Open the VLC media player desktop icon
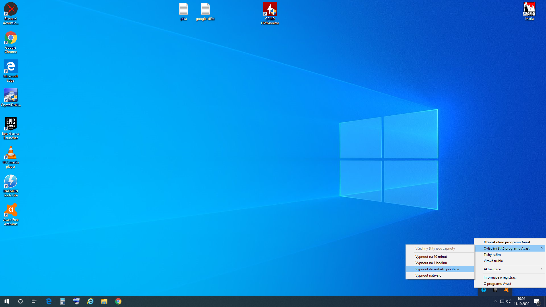The image size is (546, 307). coord(11,157)
